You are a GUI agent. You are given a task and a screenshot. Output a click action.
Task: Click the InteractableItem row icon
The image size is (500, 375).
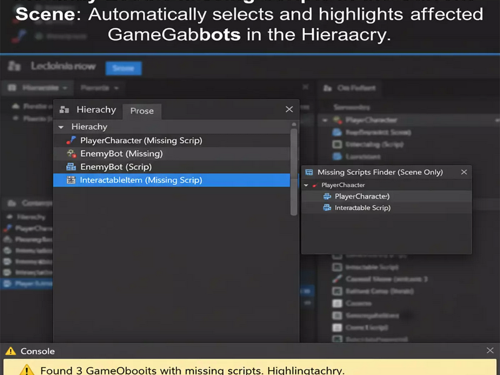pyautogui.click(x=71, y=180)
